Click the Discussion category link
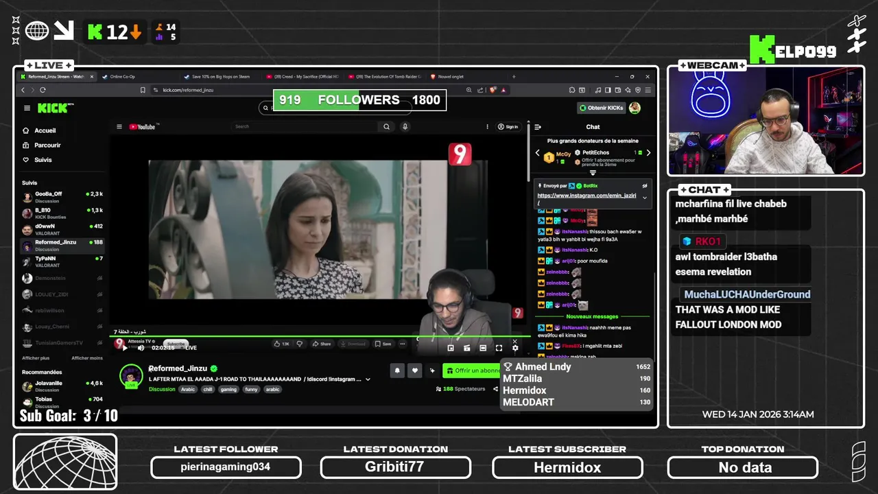This screenshot has width=878, height=494. click(162, 389)
